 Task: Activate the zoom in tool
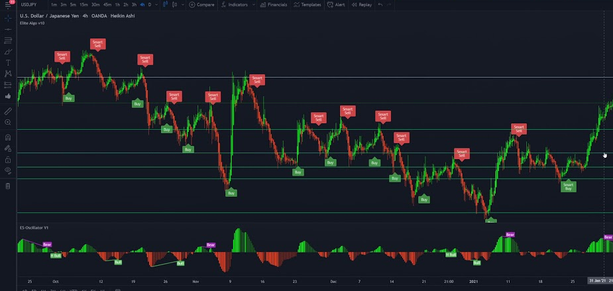click(x=8, y=123)
